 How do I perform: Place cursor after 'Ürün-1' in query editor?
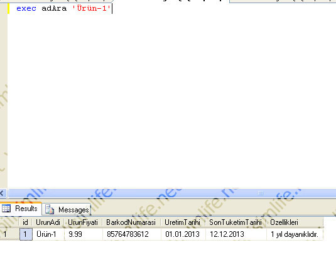tap(112, 9)
